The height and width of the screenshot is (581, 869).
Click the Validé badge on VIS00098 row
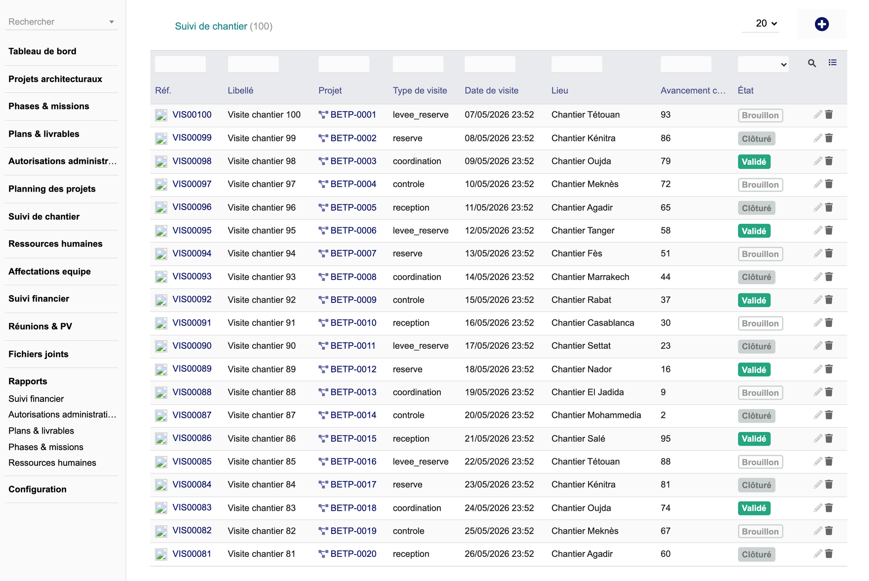point(754,162)
